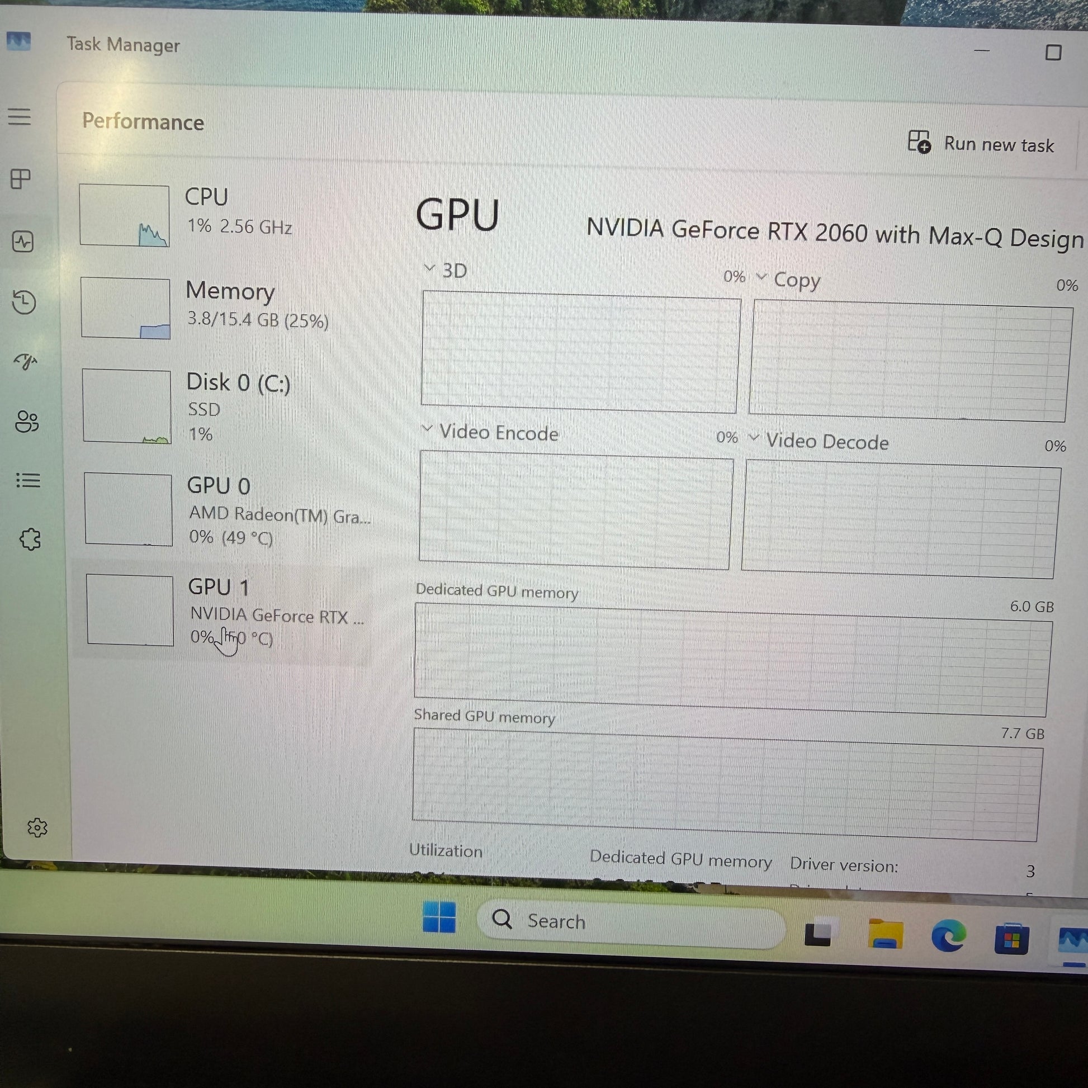Expand the hamburger navigation menu

(19, 116)
